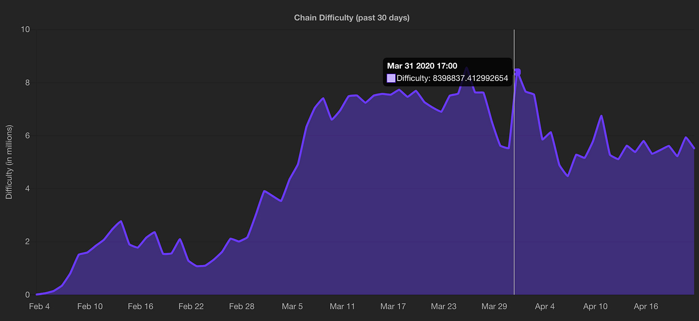
Task: Select the Apr 16 x-axis label
Action: point(646,306)
